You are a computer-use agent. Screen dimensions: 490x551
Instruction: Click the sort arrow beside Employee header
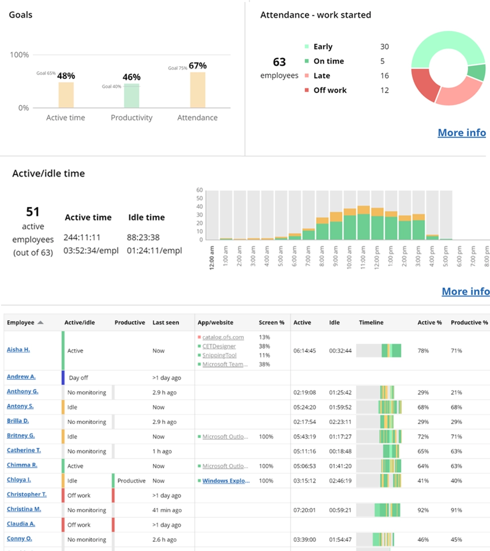coord(40,323)
